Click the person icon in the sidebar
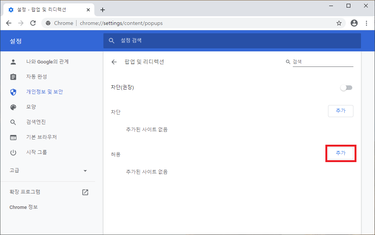The image size is (375, 235). pyautogui.click(x=13, y=62)
